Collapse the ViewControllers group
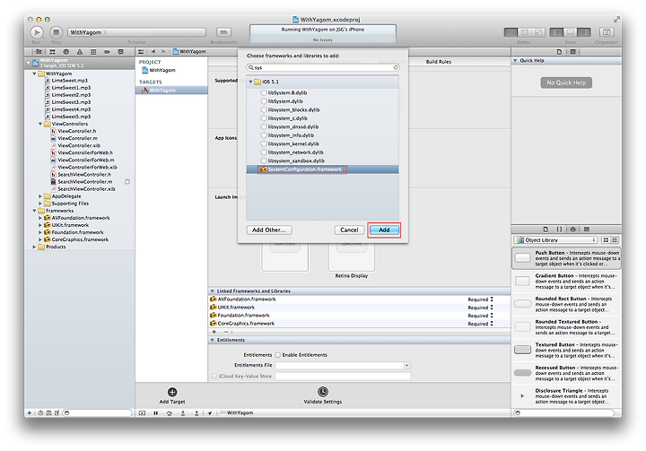Image resolution: width=646 pixels, height=451 pixels. (x=40, y=124)
